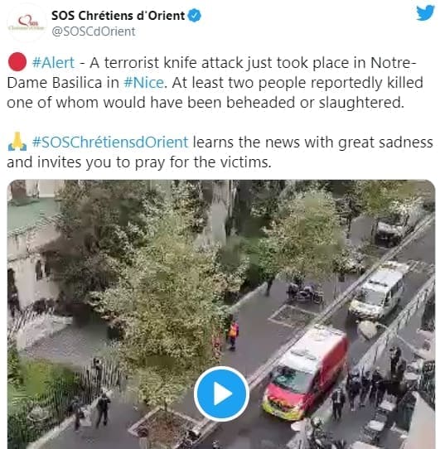Open the SOS Chrétiens d'Orient profile avatar
Viewport: 445px width, 449px height.
click(27, 23)
